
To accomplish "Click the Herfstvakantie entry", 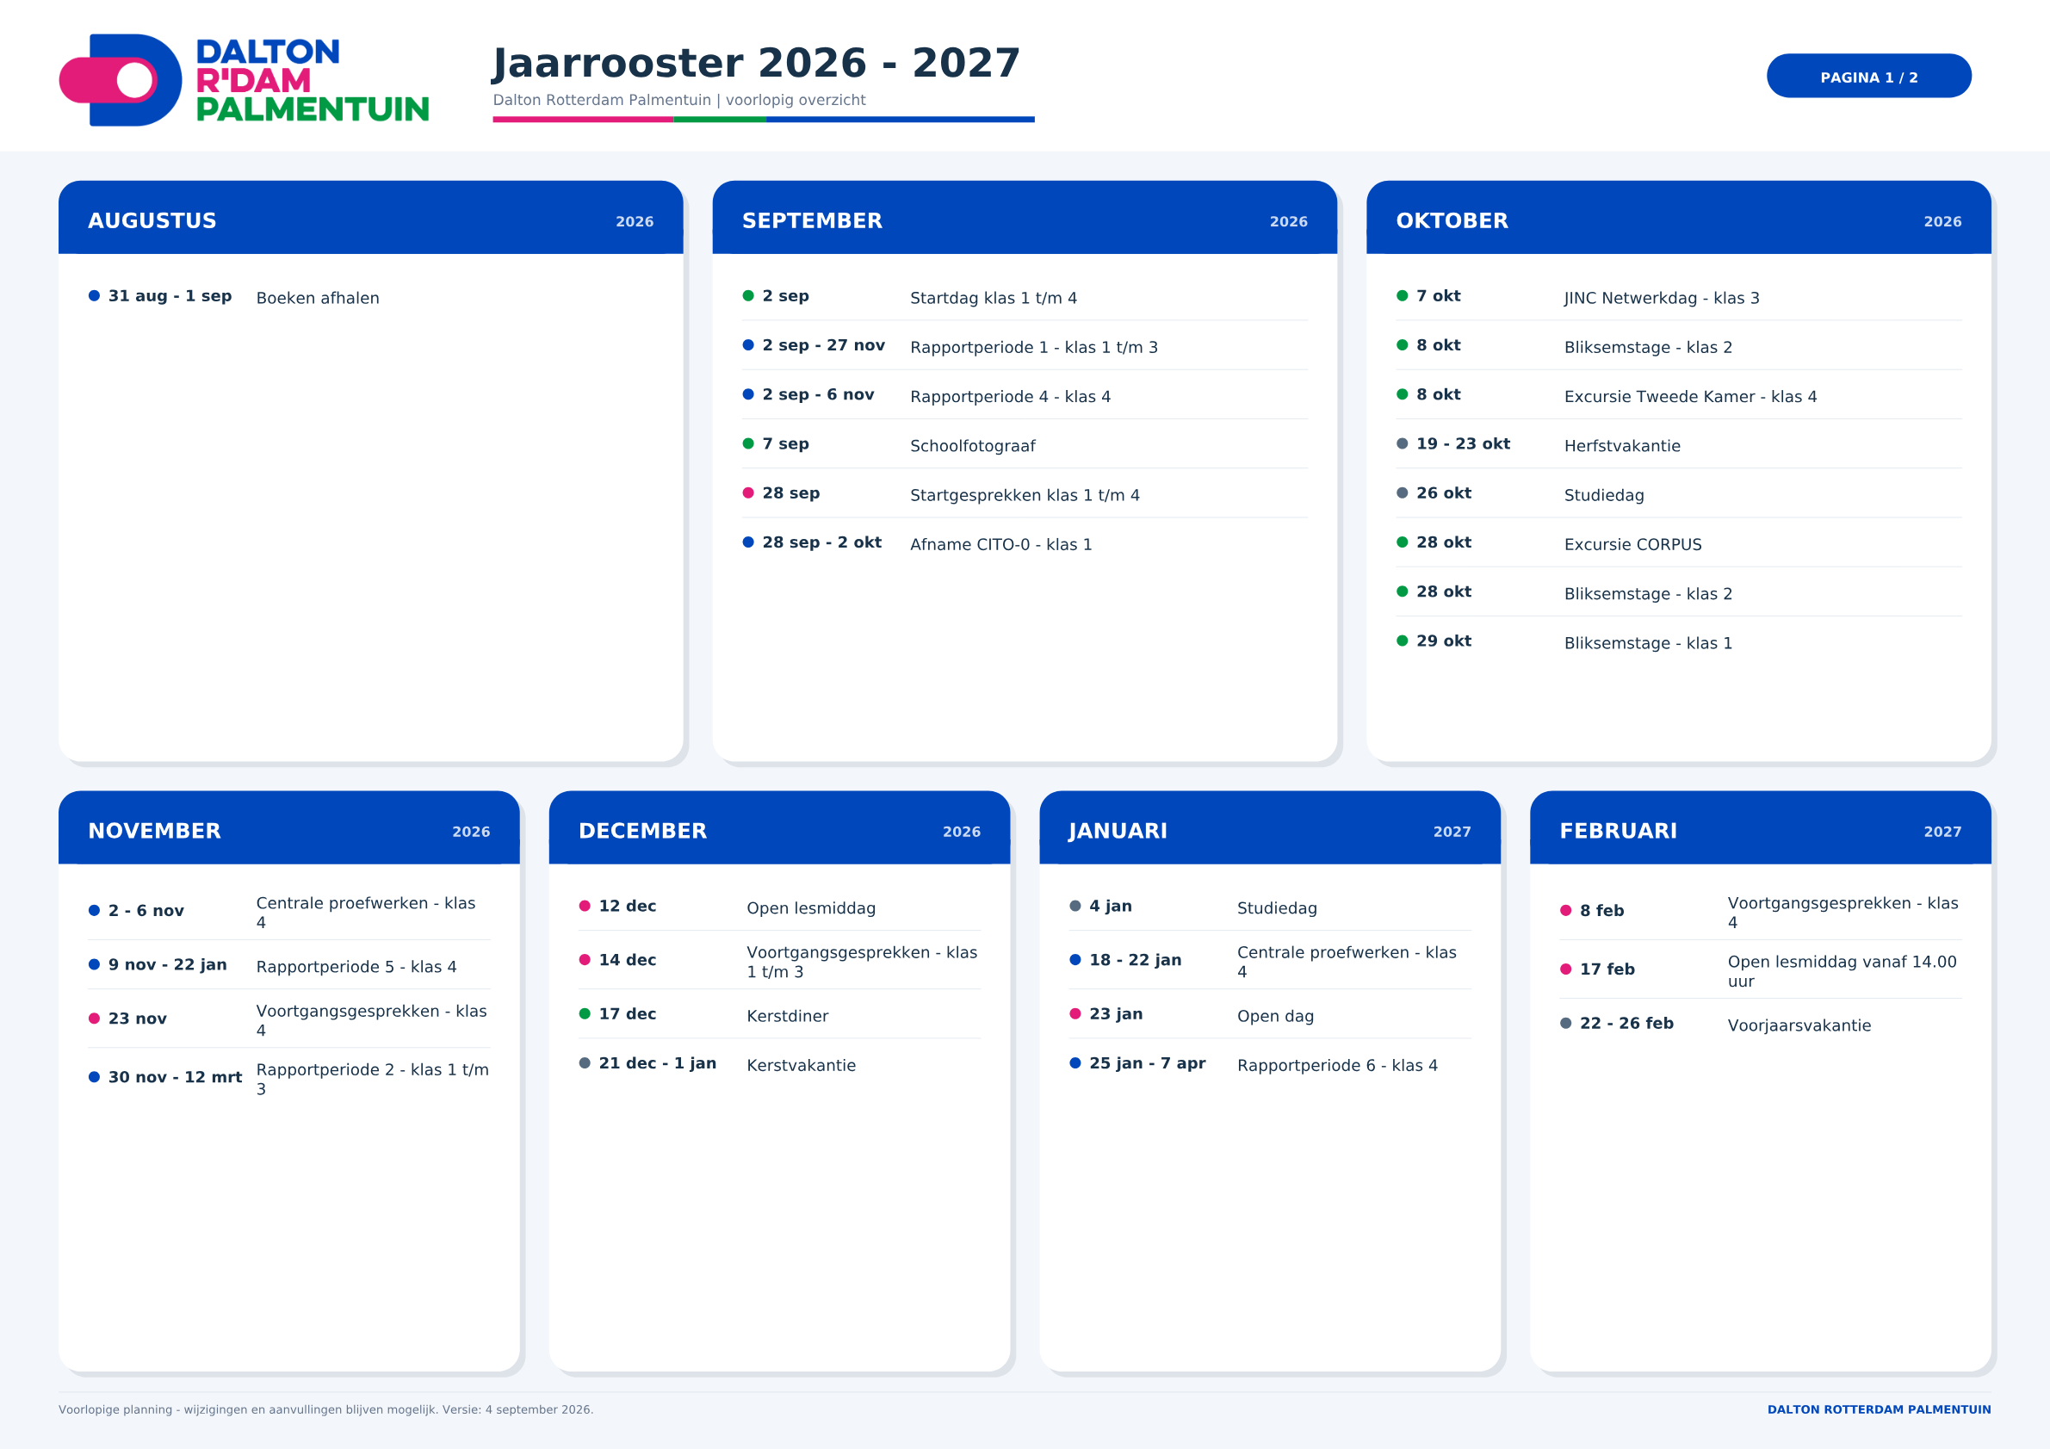I will point(1622,445).
